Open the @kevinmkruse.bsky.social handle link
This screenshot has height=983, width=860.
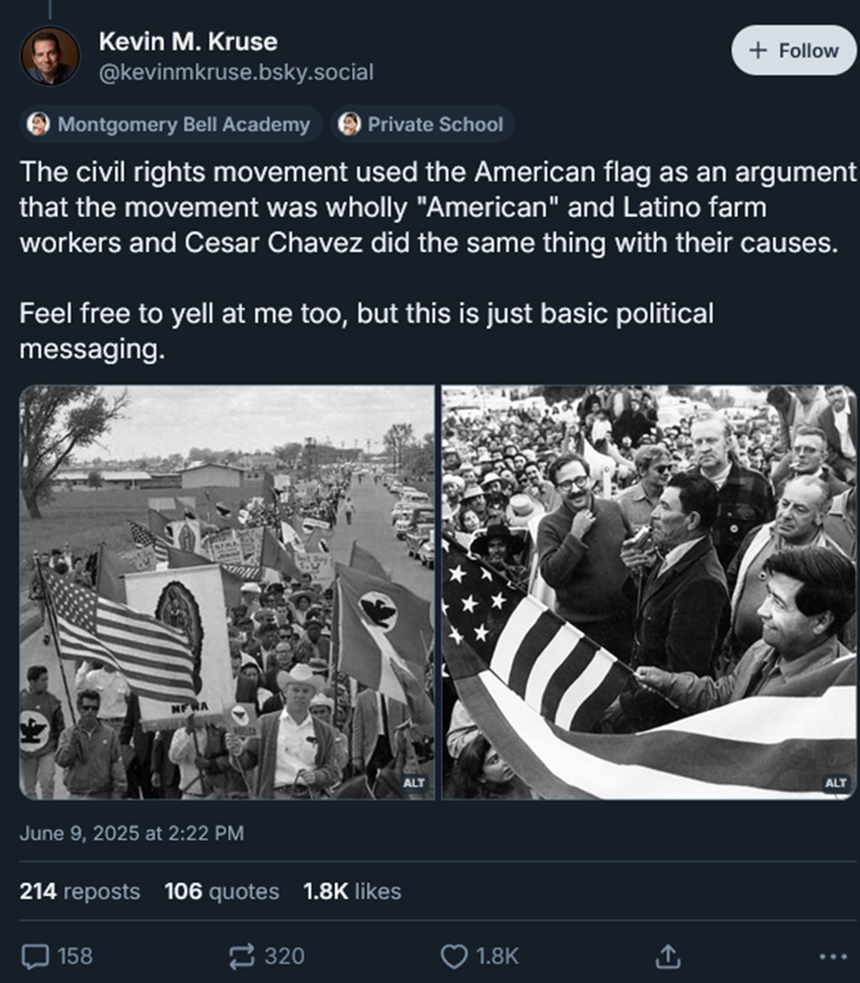(236, 72)
